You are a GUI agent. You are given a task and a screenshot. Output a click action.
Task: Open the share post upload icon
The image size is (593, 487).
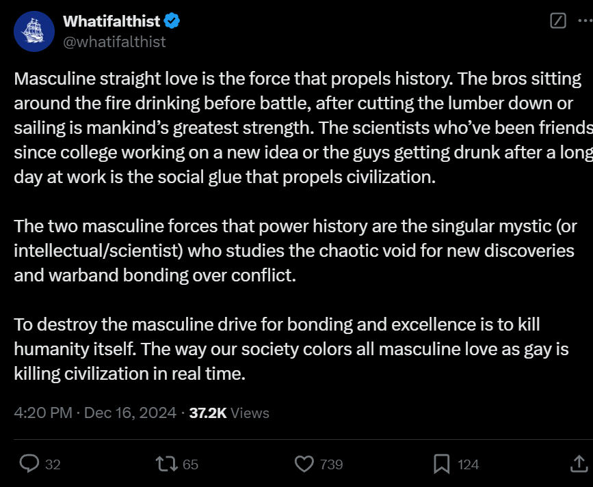click(579, 464)
